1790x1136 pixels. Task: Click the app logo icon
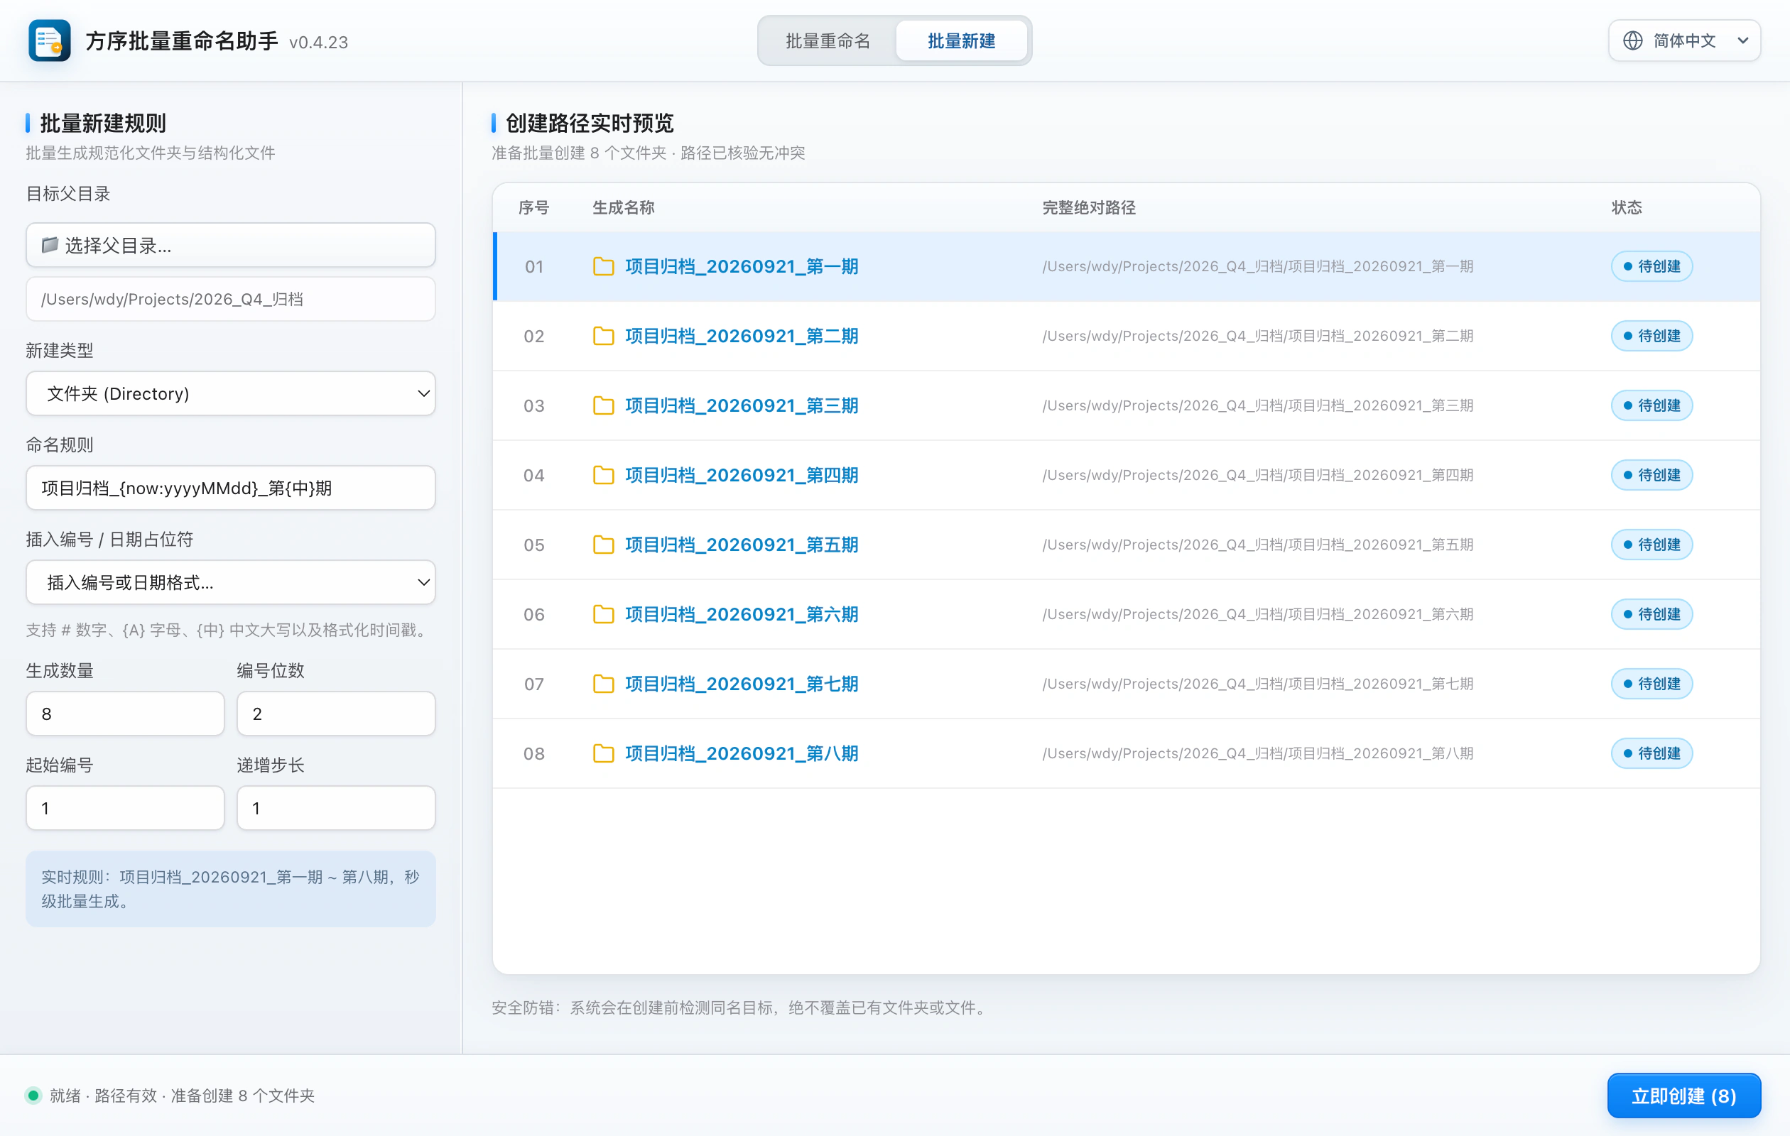click(x=49, y=41)
